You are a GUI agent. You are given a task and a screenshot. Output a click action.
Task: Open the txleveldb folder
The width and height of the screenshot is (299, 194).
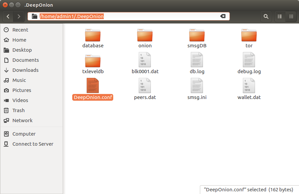coord(93,61)
